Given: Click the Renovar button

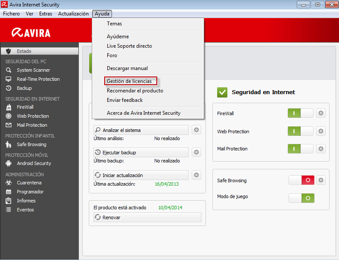Looking at the screenshot, I should pyautogui.click(x=147, y=217).
